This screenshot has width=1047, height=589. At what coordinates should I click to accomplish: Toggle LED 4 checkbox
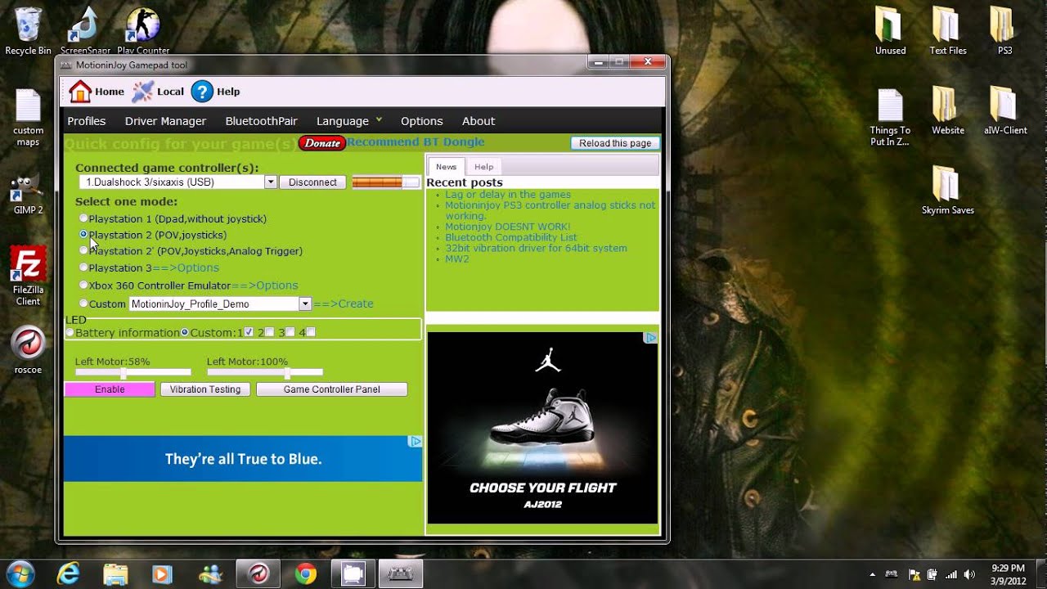point(311,332)
